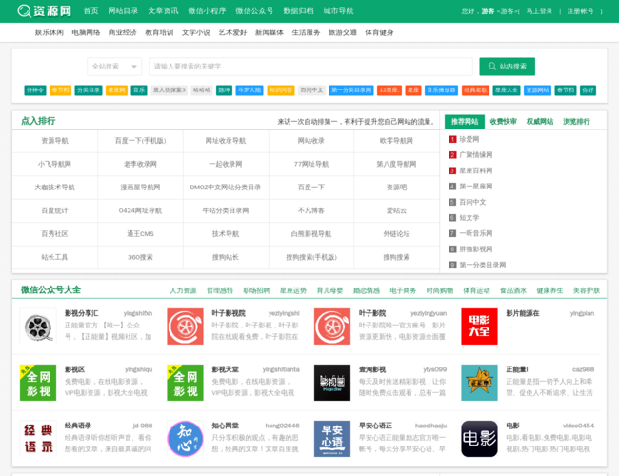This screenshot has width=619, height=476.
Task: Open the 百度统计 link
Action: tap(55, 210)
